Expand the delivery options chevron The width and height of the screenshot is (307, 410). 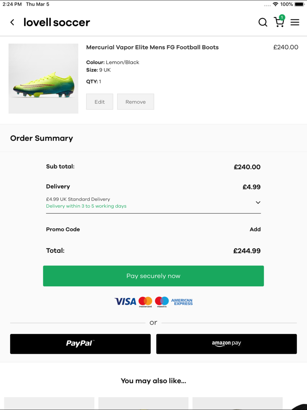pyautogui.click(x=258, y=203)
